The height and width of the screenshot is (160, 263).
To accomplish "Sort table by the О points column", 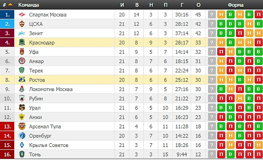I will click(198, 5).
